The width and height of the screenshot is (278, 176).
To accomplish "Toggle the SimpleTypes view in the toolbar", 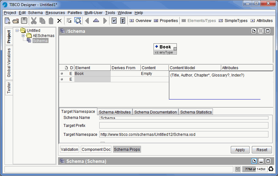I will (x=233, y=21).
